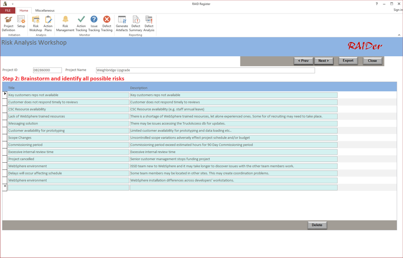Click the Project Name input field
The height and width of the screenshot is (258, 403).
206,70
